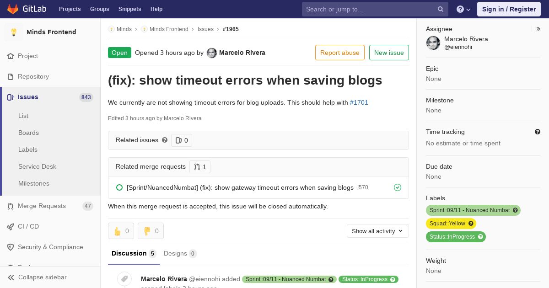Screen dimensions: 549x288
Task: Open Show all activity dropdown
Action: tap(378, 231)
